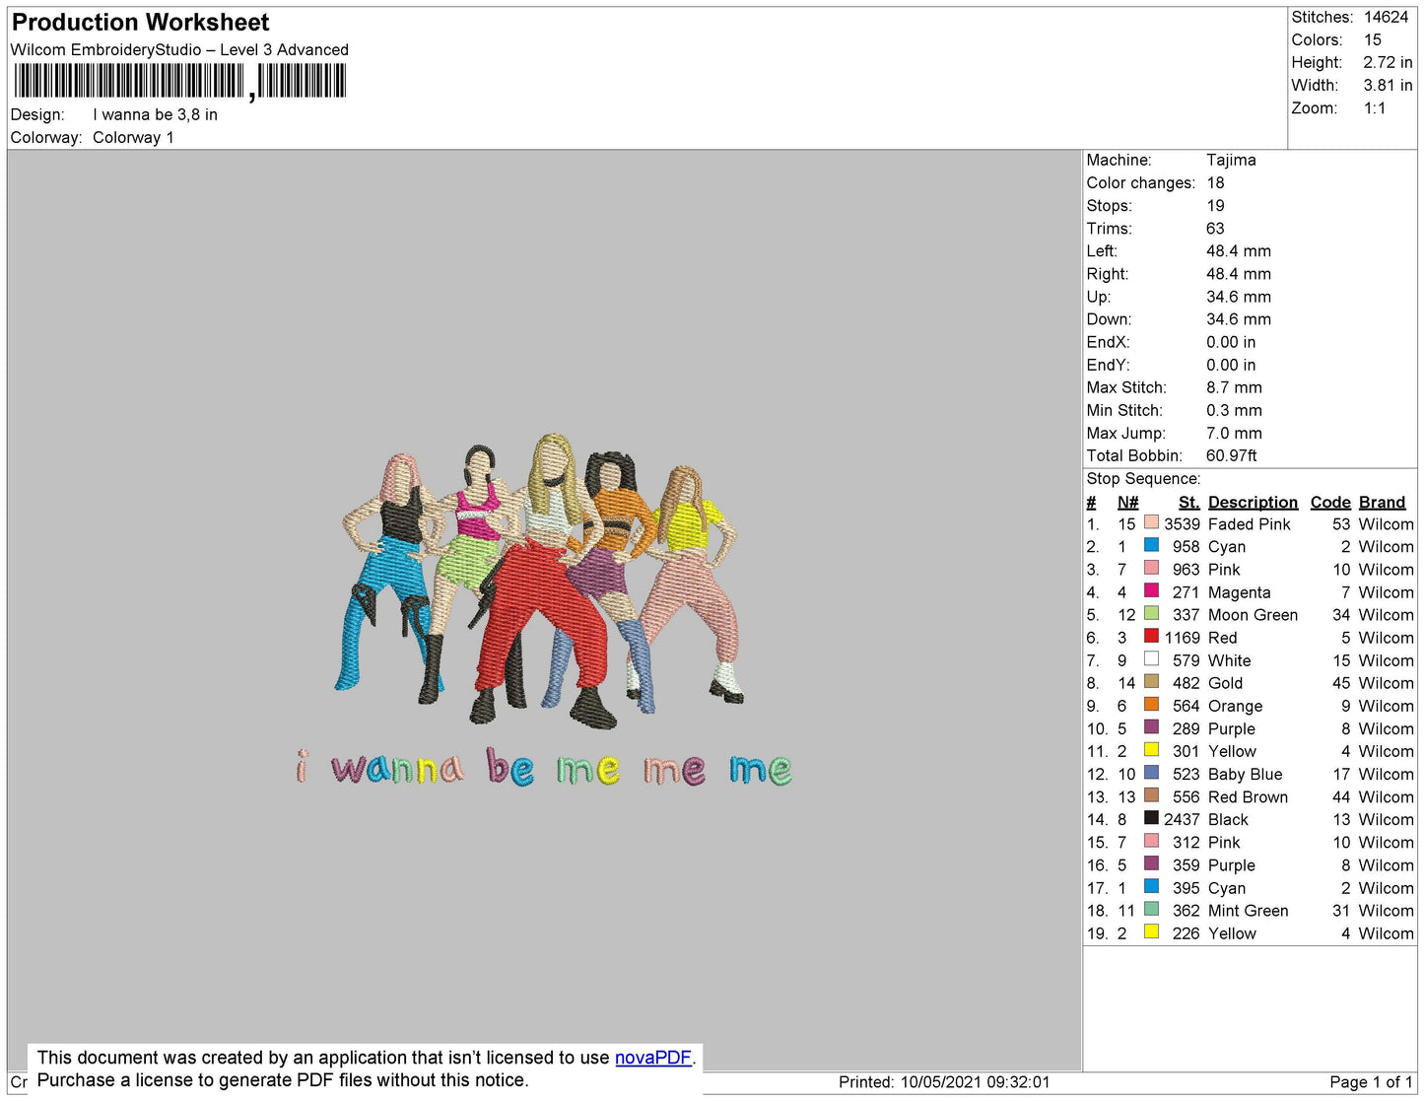Image resolution: width=1424 pixels, height=1101 pixels.
Task: Click the Production Worksheet title
Action: tap(140, 22)
